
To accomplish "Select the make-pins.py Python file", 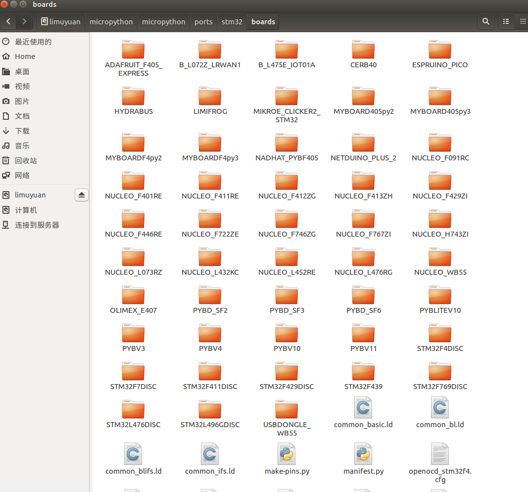I will (287, 459).
